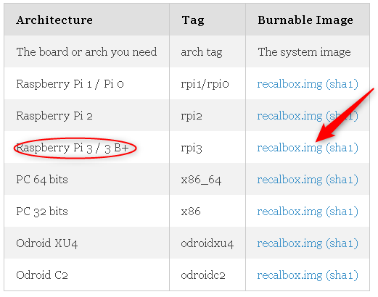The height and width of the screenshot is (297, 378).
Task: Click the Architecture column header
Action: tap(54, 20)
